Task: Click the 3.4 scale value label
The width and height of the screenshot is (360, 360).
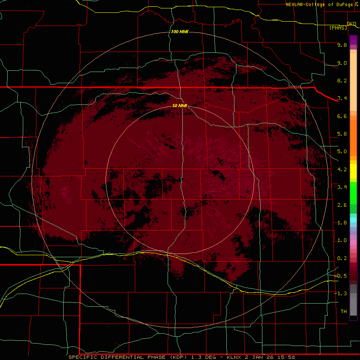Action: pos(342,187)
